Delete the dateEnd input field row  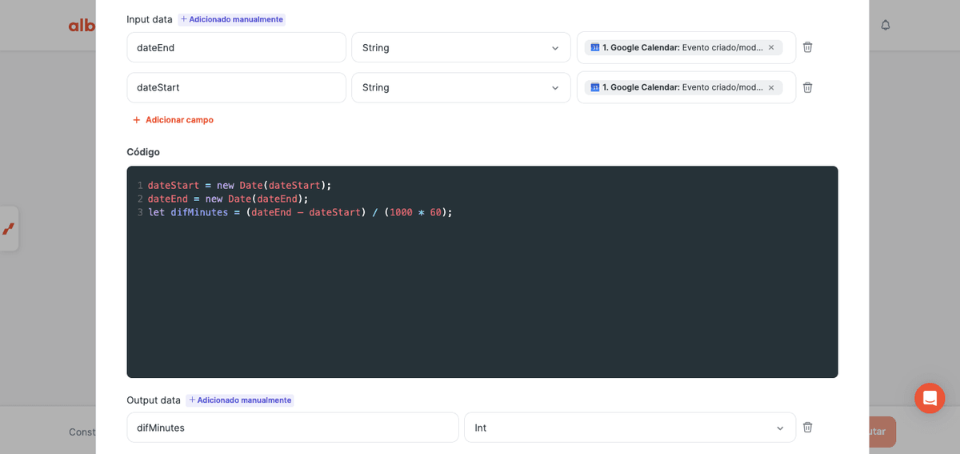(x=808, y=47)
